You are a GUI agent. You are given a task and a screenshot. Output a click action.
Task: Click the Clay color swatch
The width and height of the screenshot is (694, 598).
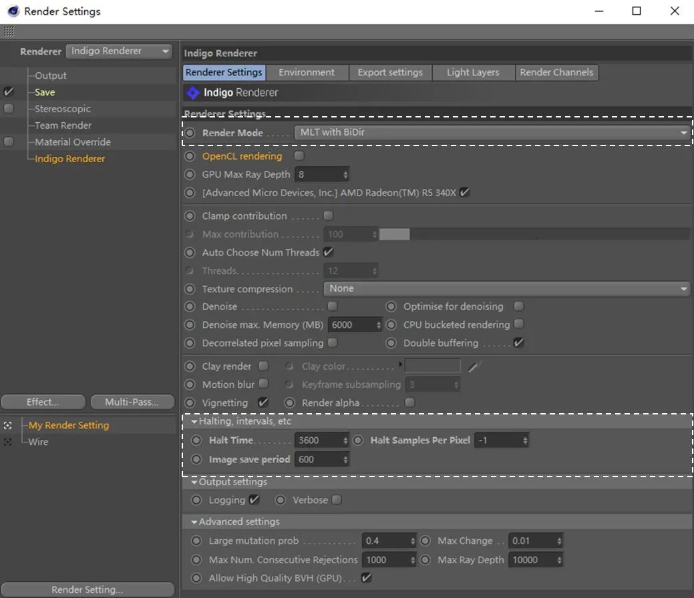[x=432, y=366]
